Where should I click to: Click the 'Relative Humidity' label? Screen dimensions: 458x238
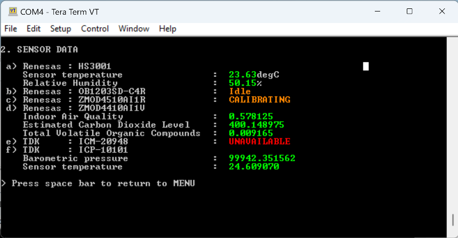[70, 83]
